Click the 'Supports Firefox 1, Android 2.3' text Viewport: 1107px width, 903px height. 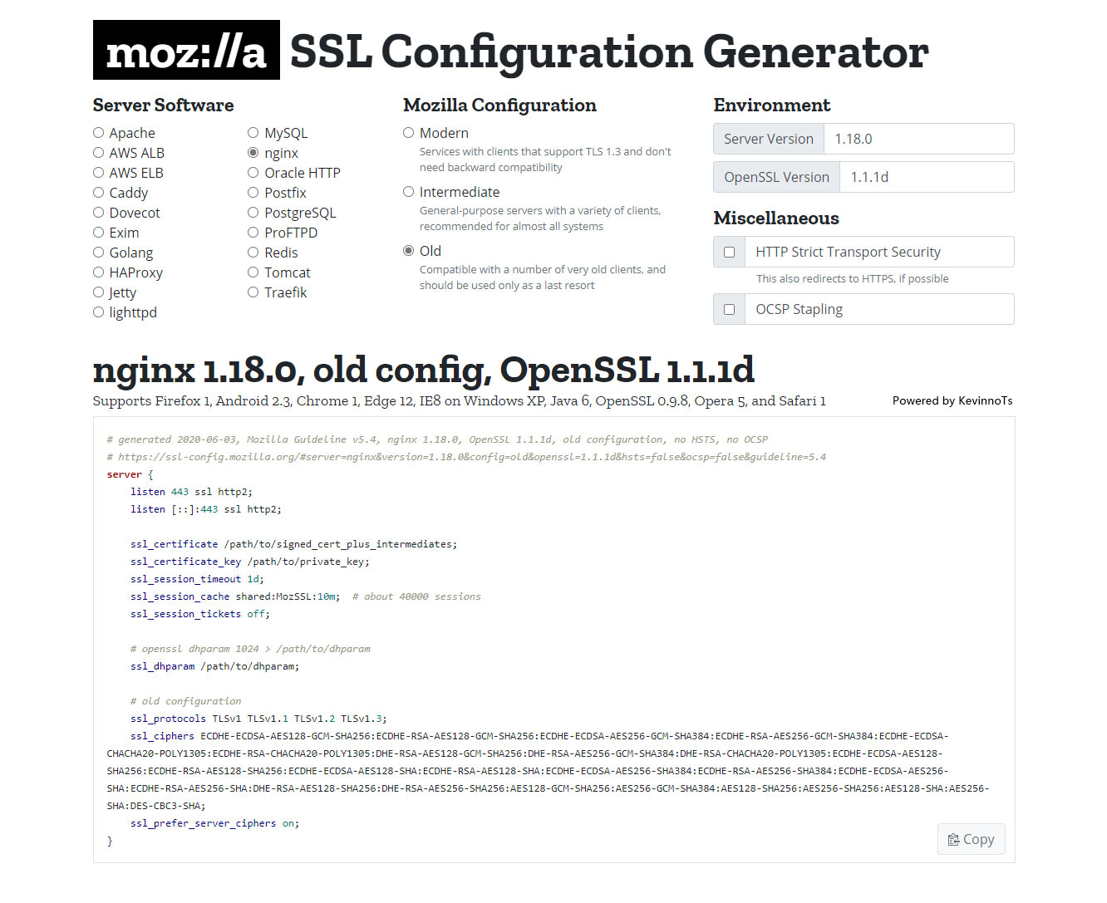pos(460,400)
